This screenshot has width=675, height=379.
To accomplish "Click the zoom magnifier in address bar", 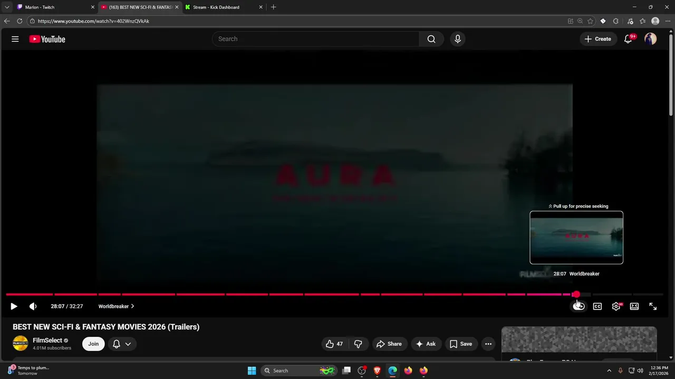I will tap(580, 21).
